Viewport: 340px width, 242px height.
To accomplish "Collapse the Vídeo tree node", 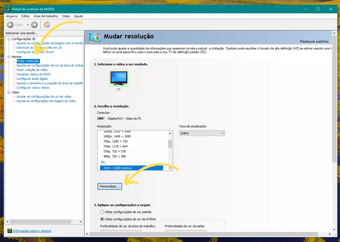I will (9, 92).
